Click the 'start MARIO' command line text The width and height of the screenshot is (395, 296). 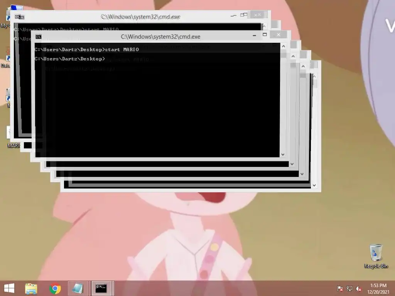[122, 50]
